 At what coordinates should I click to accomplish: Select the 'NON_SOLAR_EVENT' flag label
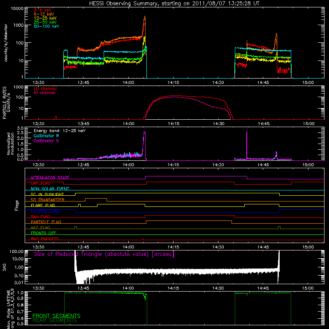50,189
